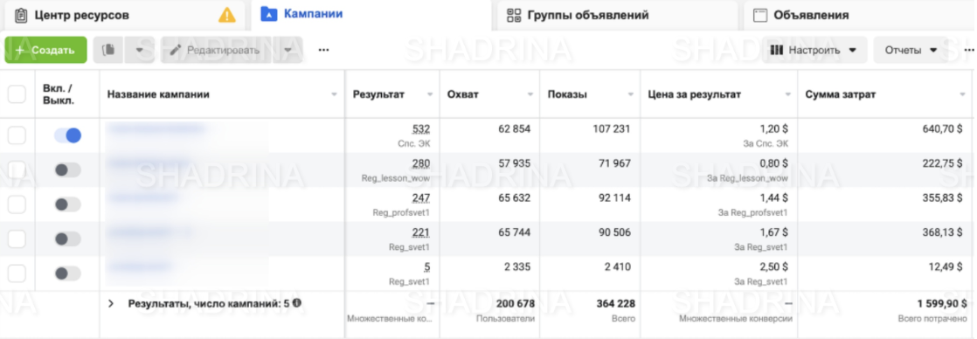
Task: Enable the toggle in the Reg_profsvet1 row
Action: tap(67, 204)
